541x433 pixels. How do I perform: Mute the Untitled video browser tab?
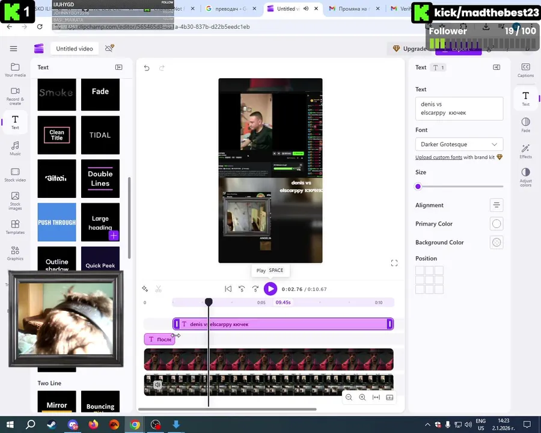click(x=306, y=8)
